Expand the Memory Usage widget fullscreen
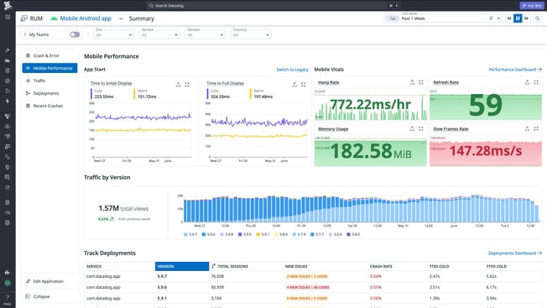 click(x=421, y=128)
